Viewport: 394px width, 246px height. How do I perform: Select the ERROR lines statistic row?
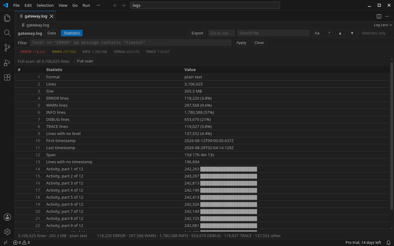pyautogui.click(x=202, y=98)
